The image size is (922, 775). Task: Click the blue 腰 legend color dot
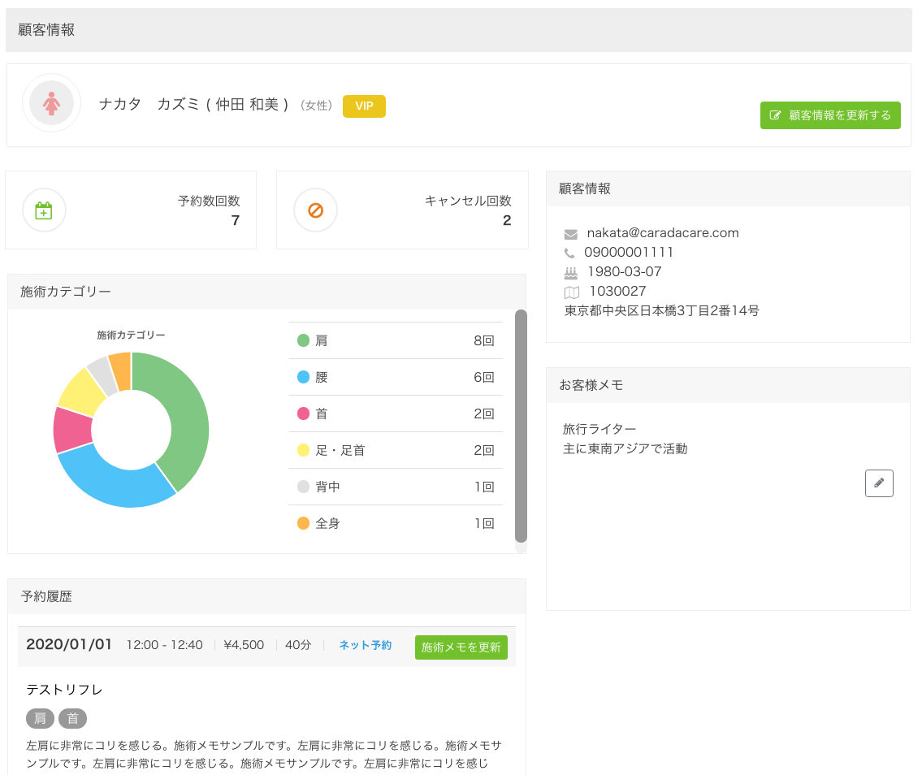click(304, 377)
